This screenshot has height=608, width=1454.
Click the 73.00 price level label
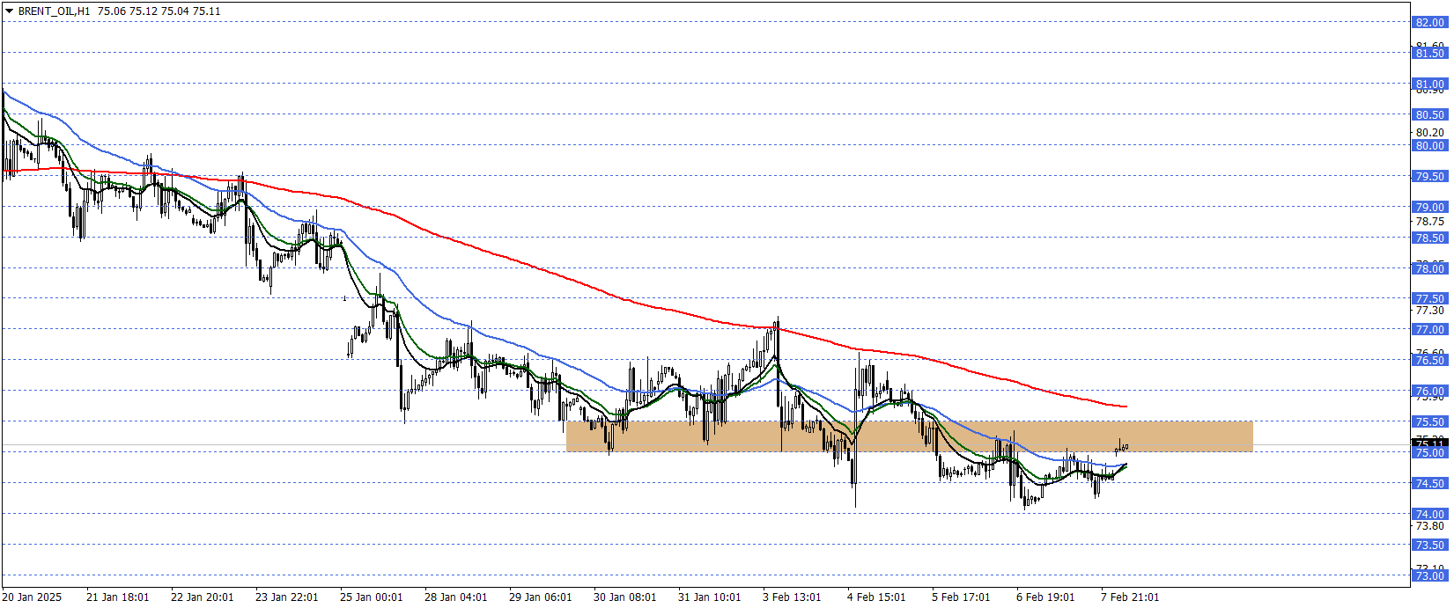click(1429, 576)
